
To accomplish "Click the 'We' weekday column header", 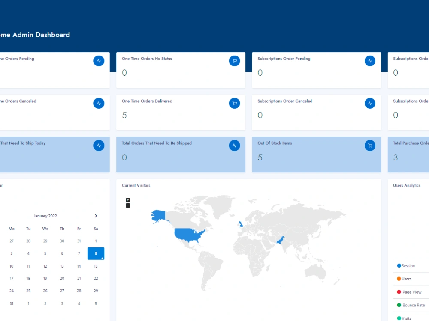I will point(45,229).
